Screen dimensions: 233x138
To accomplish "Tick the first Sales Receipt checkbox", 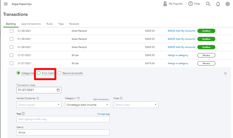I will (12, 31).
